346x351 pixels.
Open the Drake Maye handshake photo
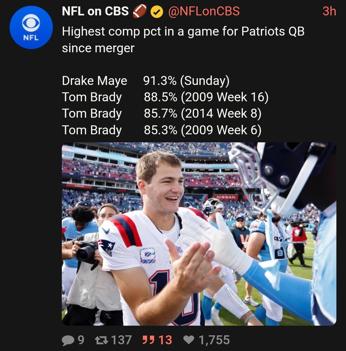coord(199,234)
